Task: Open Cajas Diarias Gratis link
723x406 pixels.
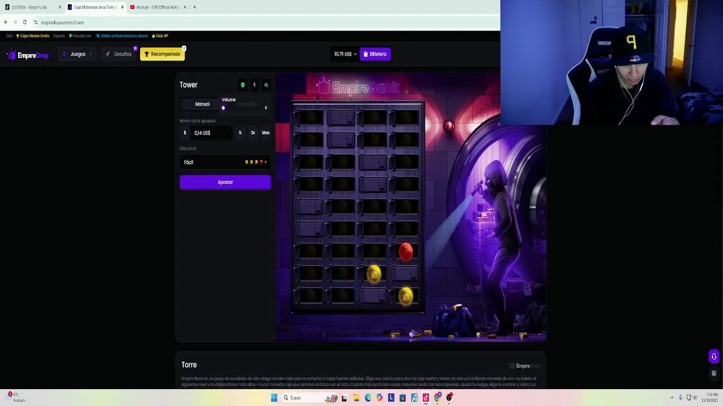Action: pos(33,36)
